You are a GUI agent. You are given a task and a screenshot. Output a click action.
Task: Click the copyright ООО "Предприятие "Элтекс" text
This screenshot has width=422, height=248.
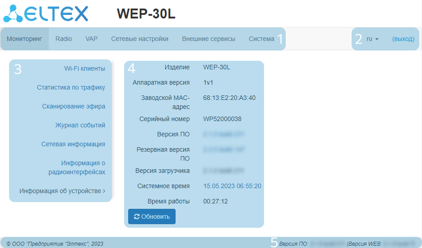tap(55, 243)
